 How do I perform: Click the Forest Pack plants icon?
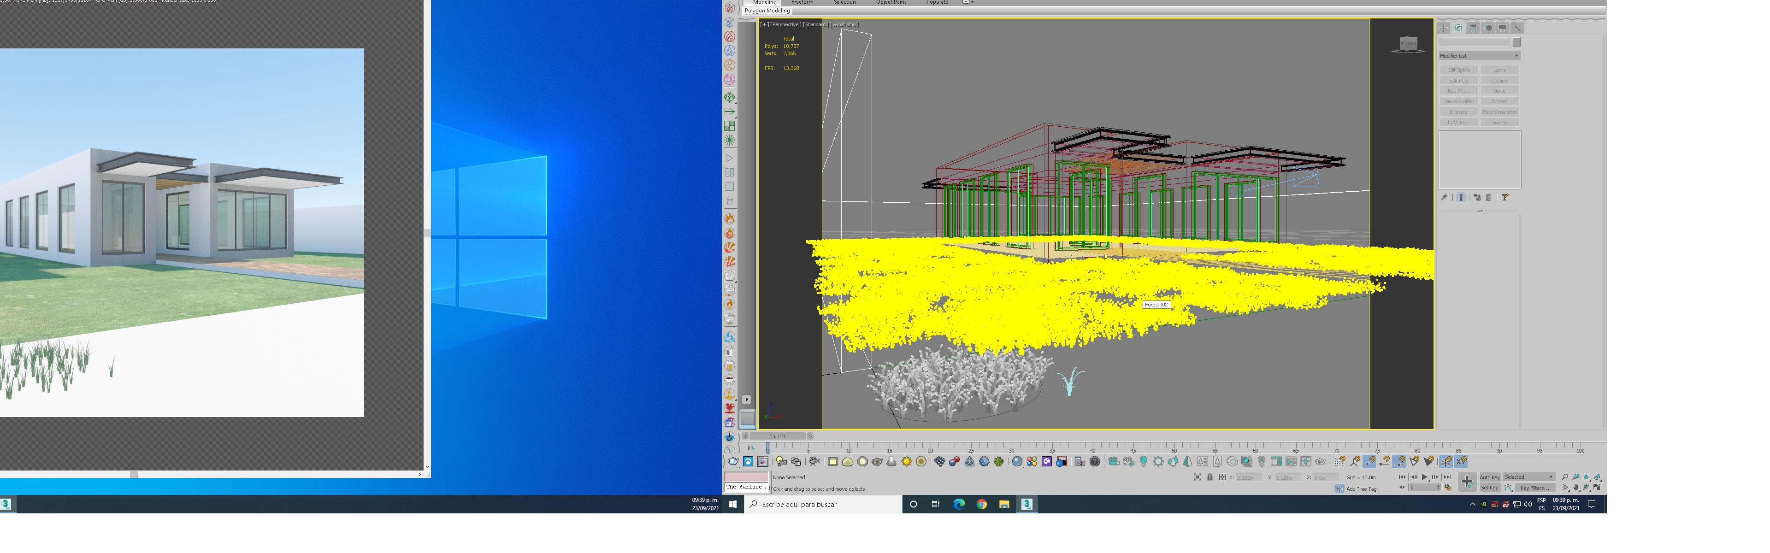coord(998,462)
